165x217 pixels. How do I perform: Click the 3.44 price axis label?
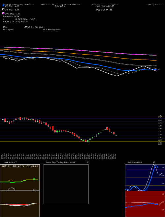pos(160,123)
